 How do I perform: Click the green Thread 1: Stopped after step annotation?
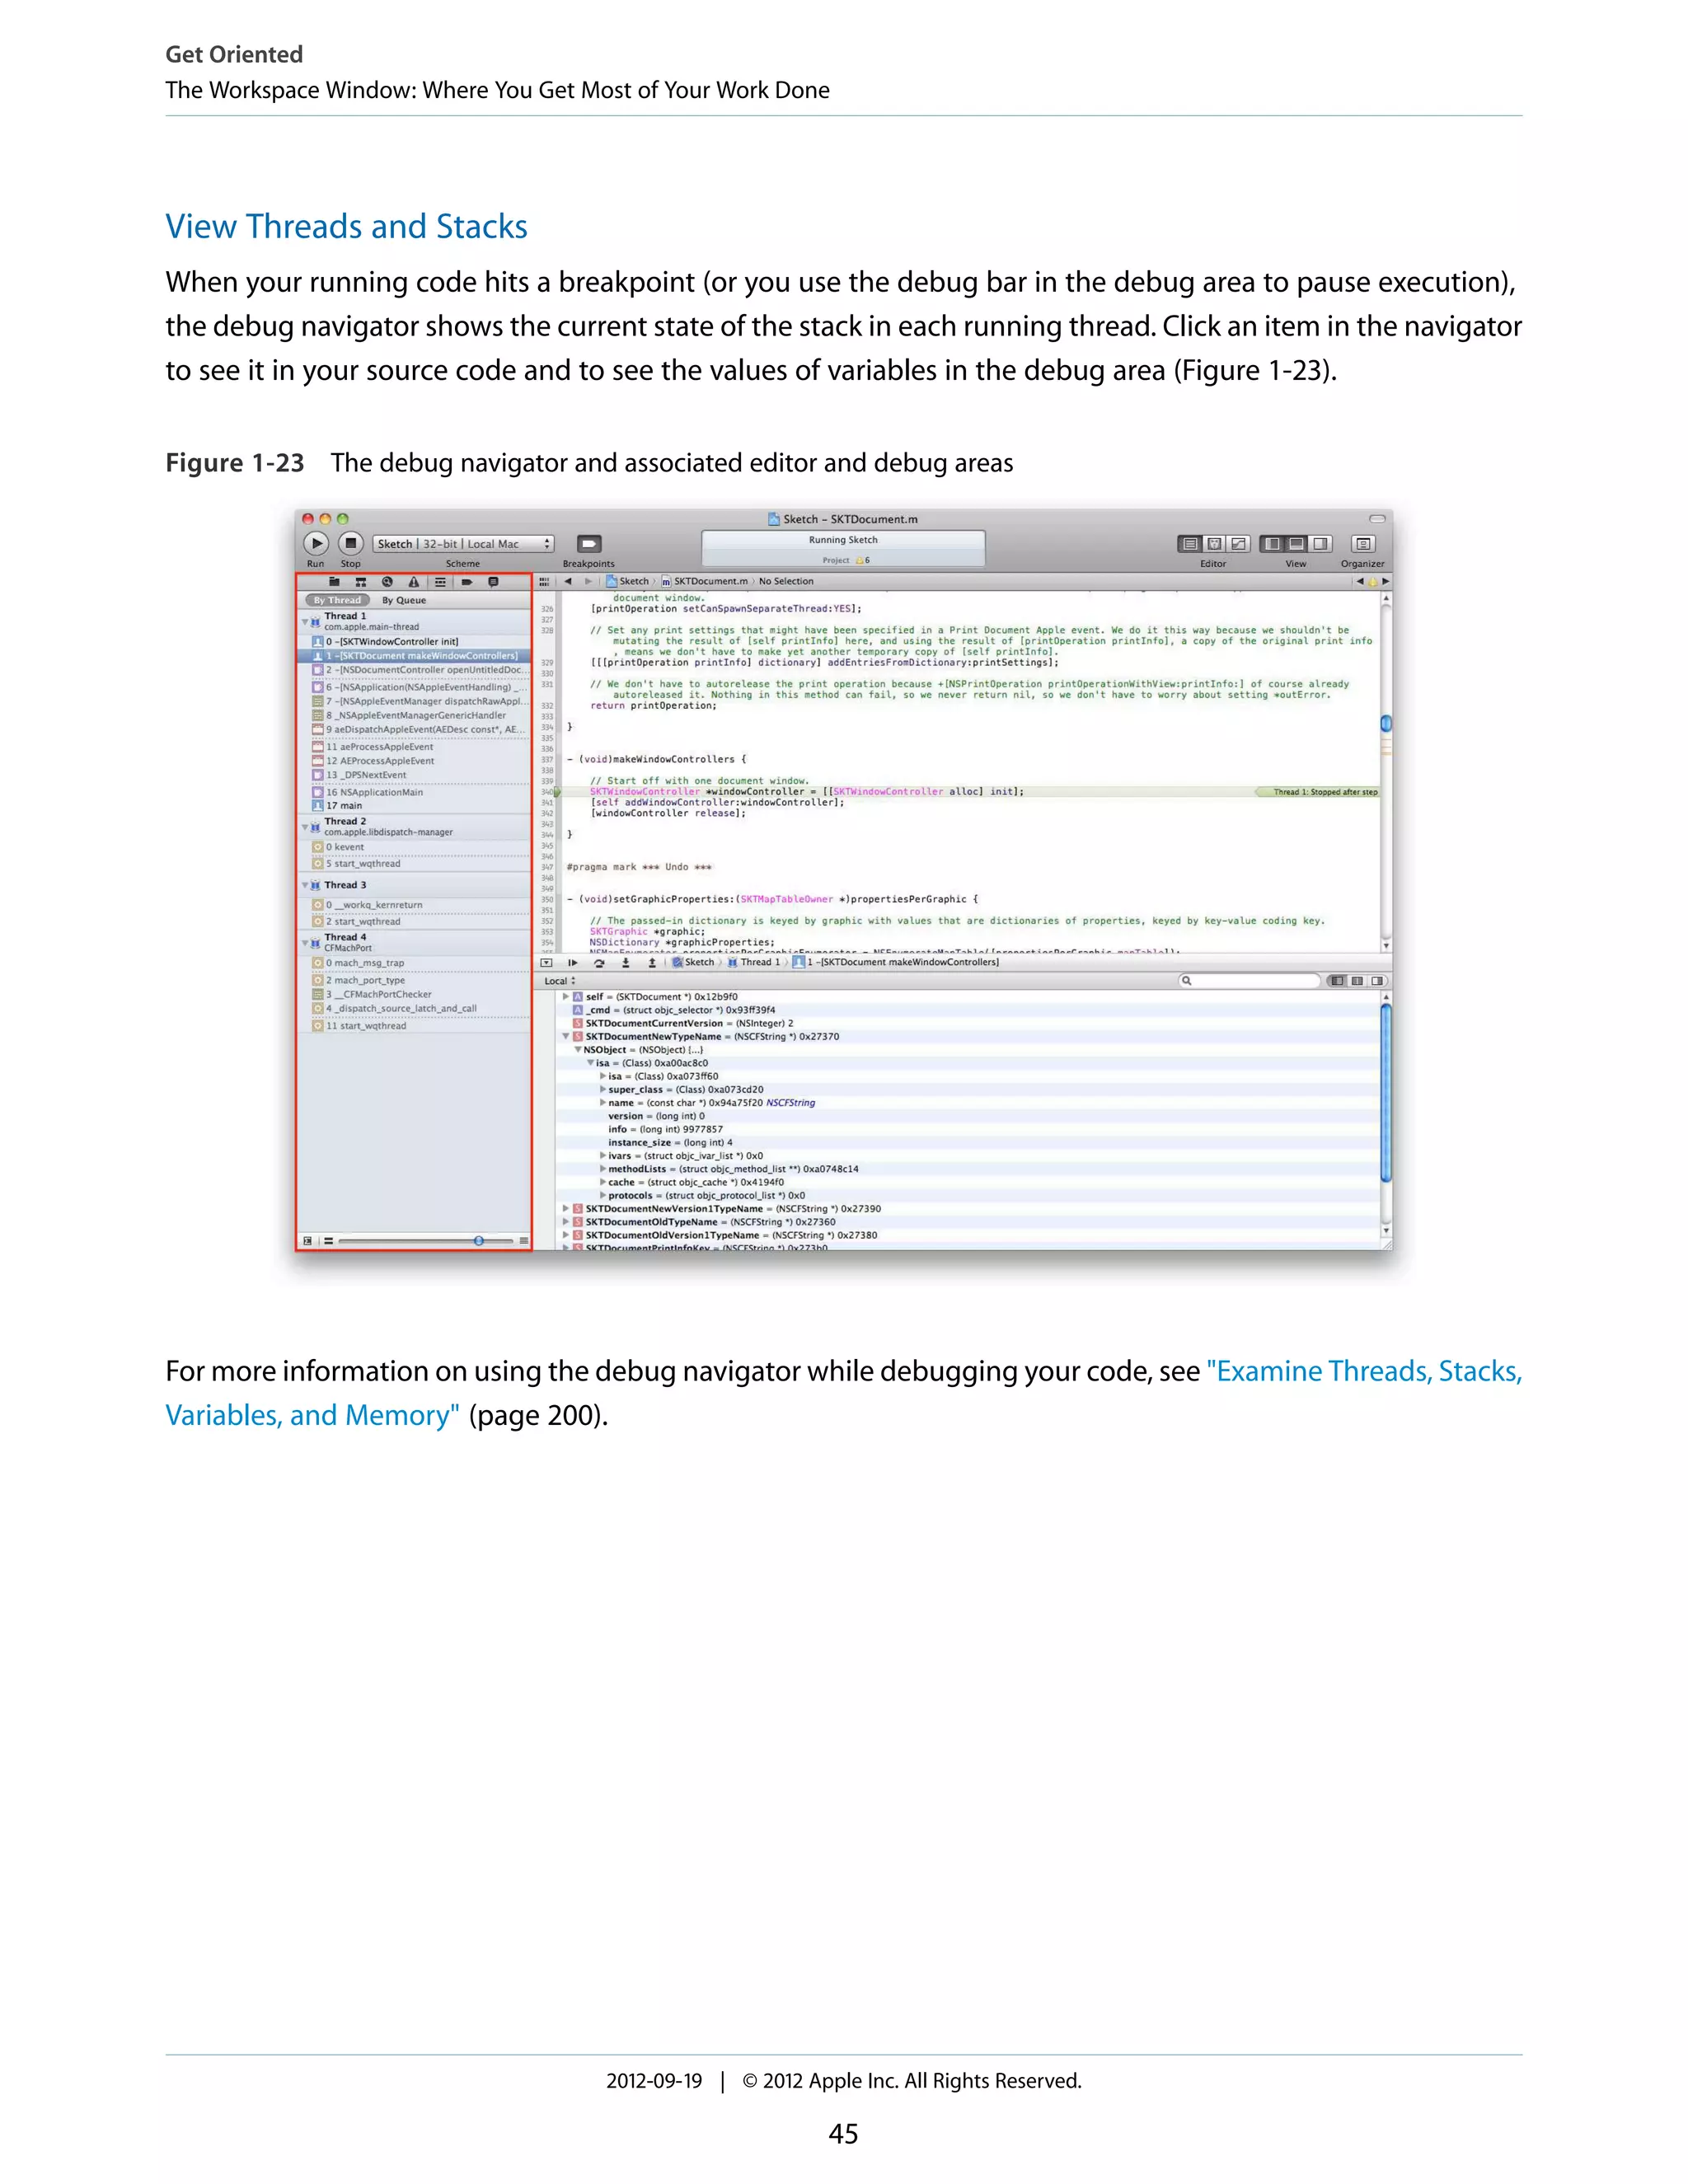[x=1317, y=792]
